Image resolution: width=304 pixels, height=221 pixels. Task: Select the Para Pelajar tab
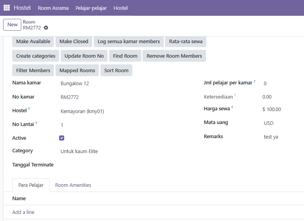[x=31, y=185]
